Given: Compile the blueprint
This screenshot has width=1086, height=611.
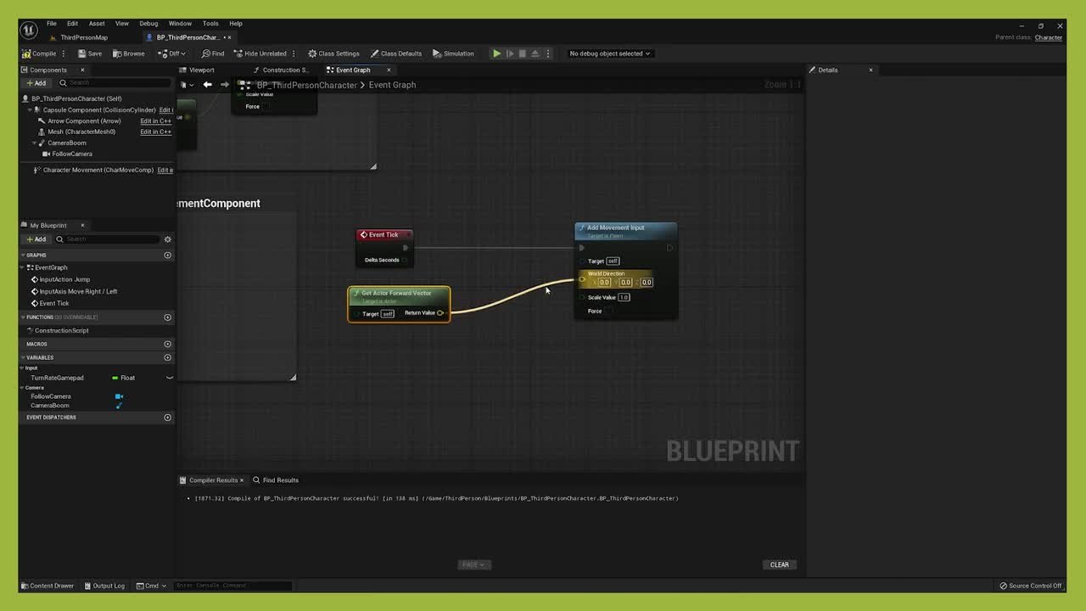Looking at the screenshot, I should click(x=39, y=53).
